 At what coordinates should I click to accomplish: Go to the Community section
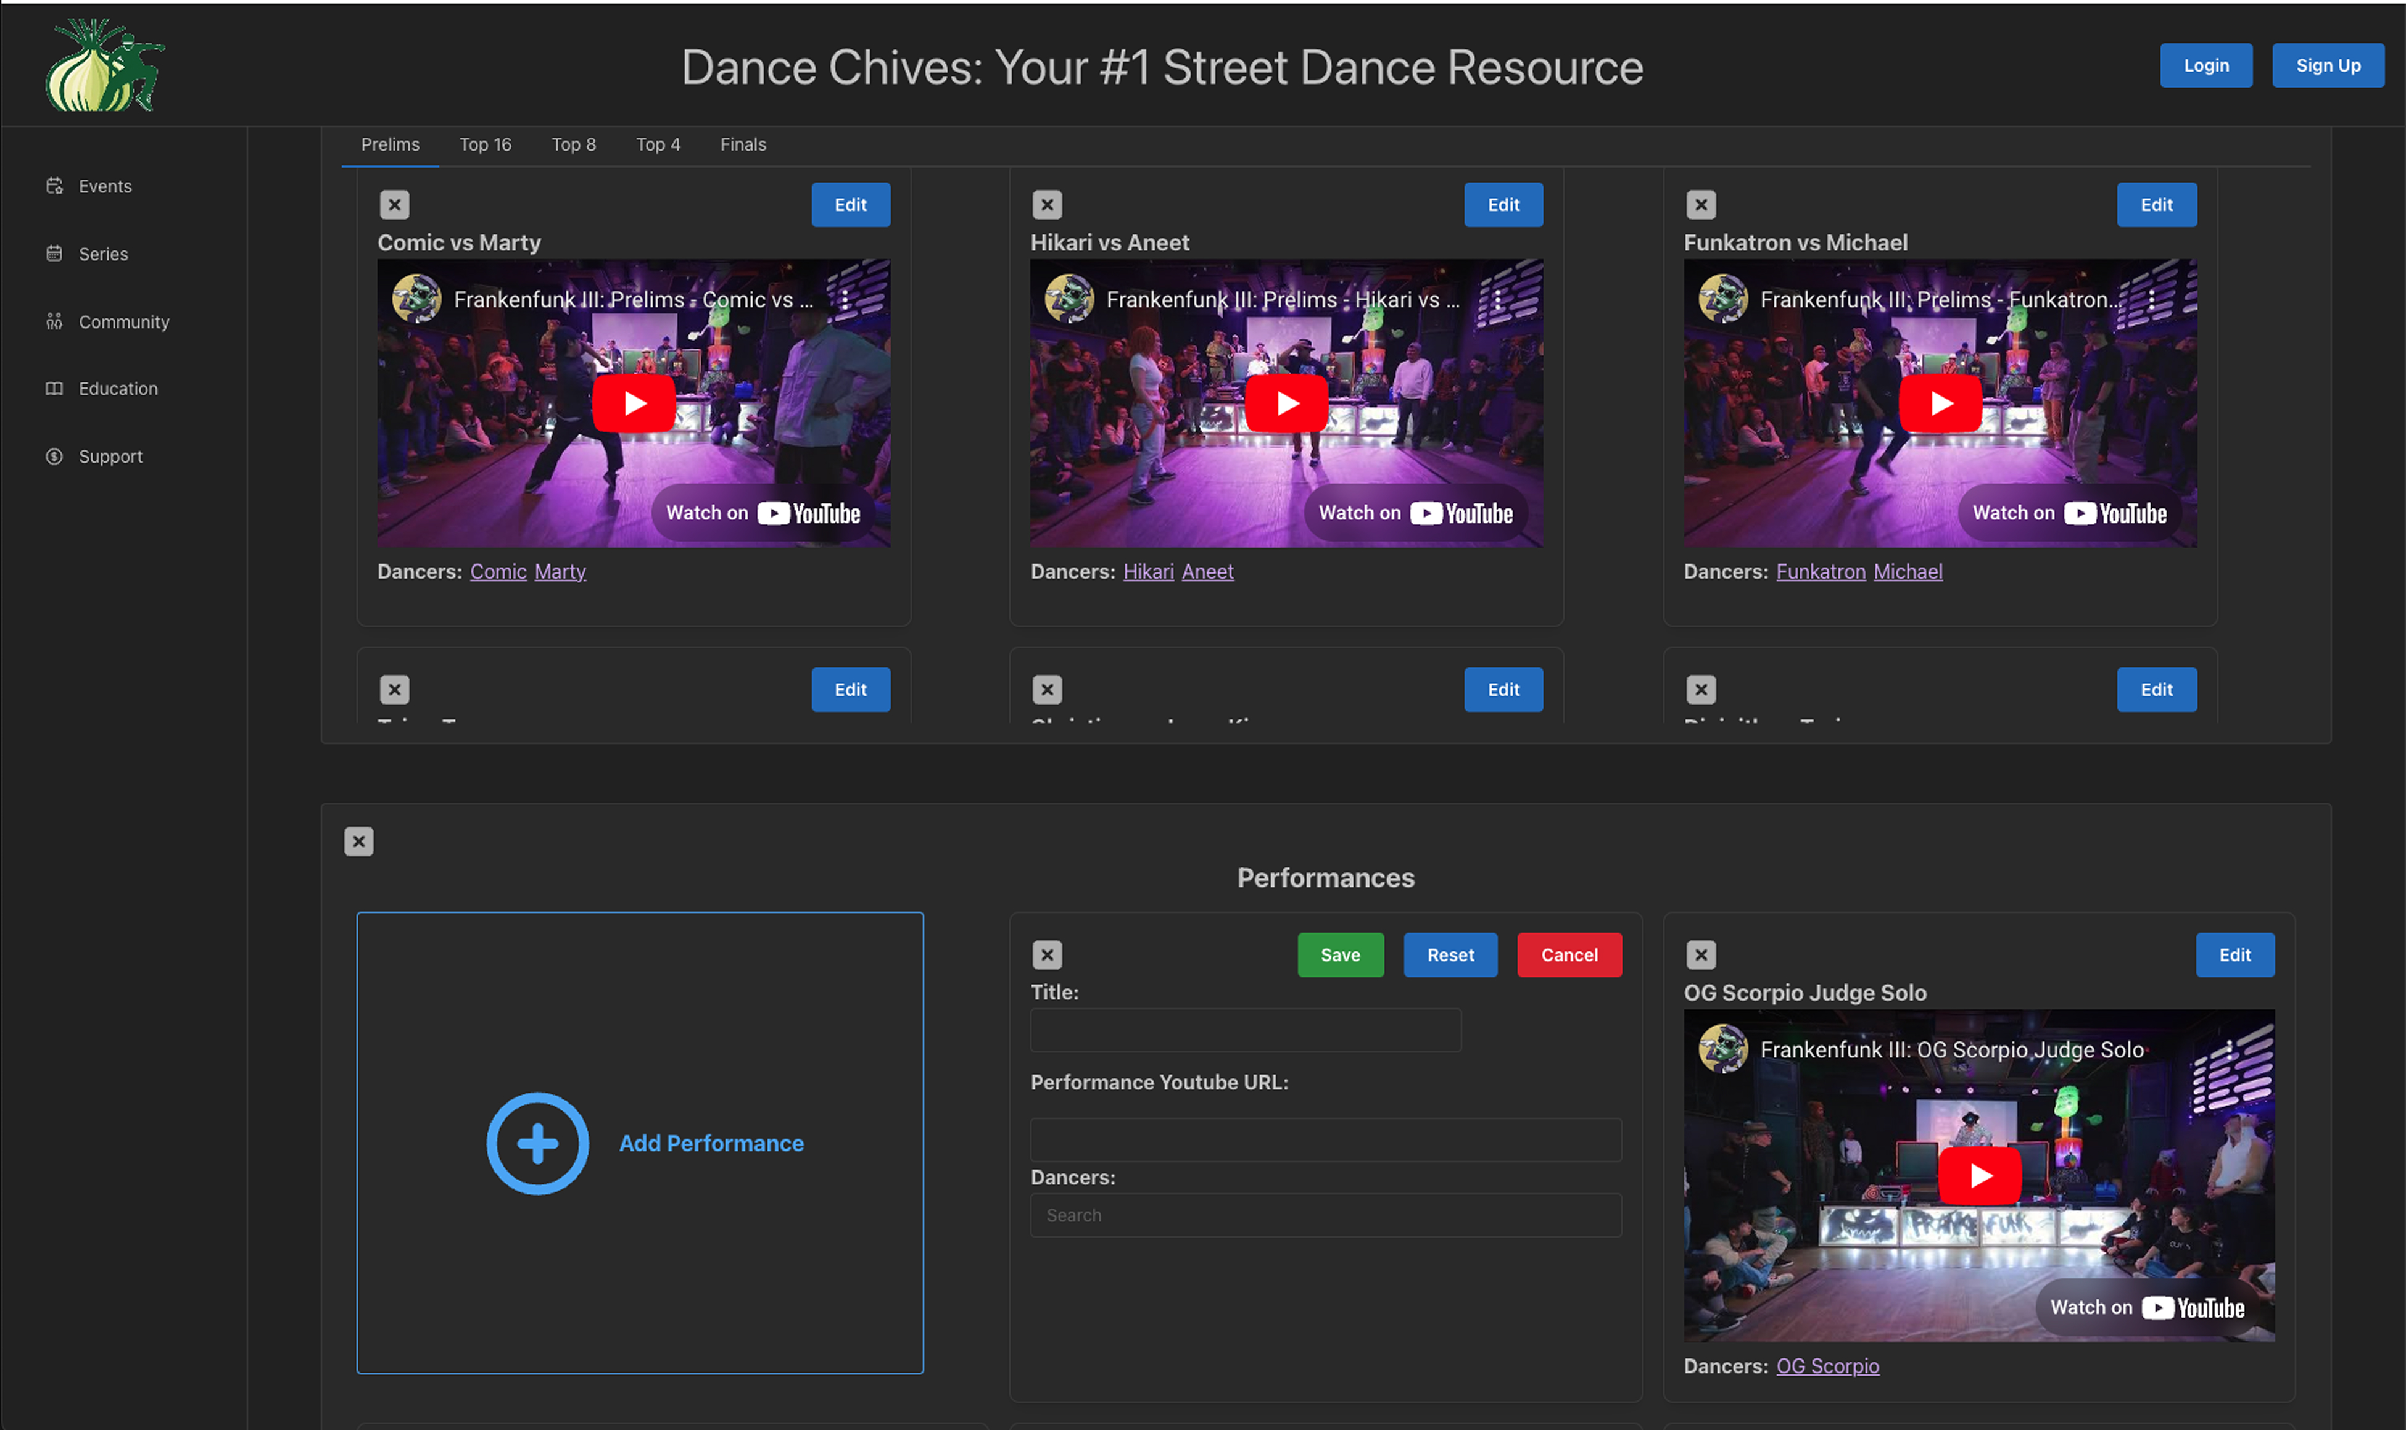pos(123,322)
